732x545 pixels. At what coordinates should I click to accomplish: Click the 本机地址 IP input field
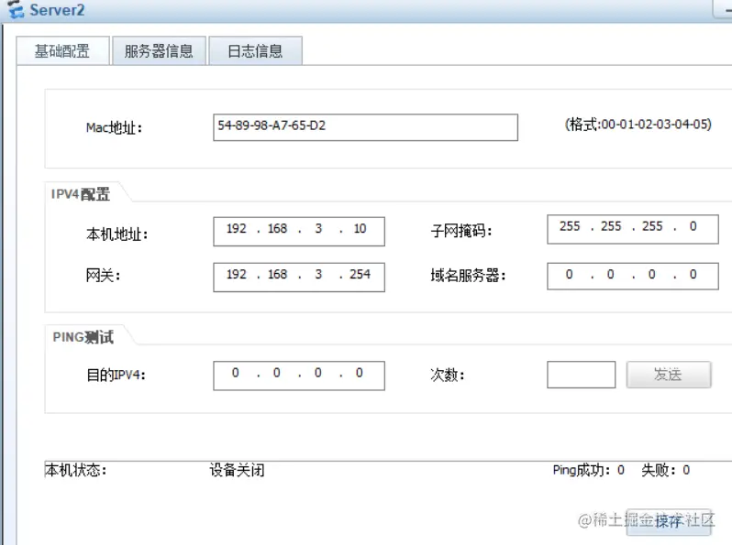[x=299, y=231]
